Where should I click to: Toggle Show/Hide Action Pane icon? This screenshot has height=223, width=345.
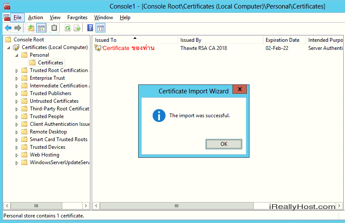click(x=101, y=28)
